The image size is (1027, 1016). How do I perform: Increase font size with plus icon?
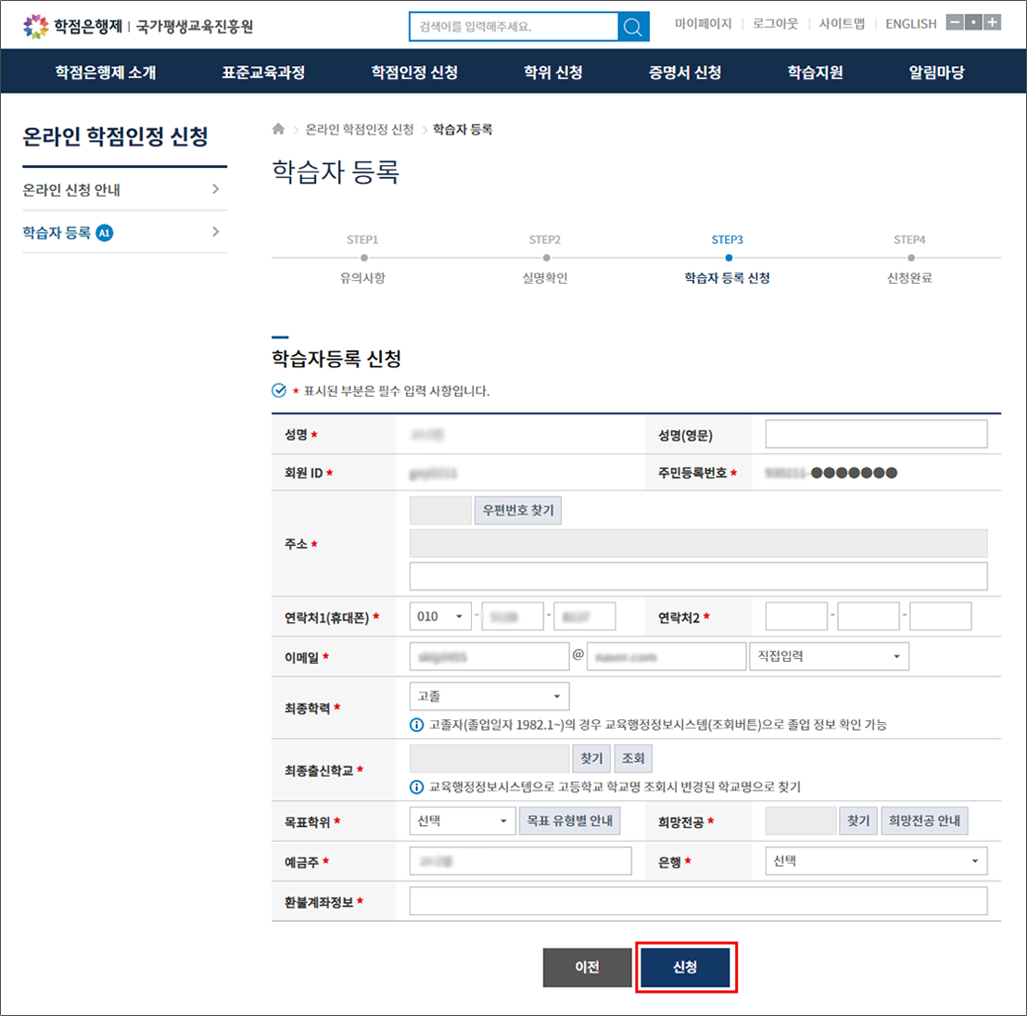click(x=992, y=22)
